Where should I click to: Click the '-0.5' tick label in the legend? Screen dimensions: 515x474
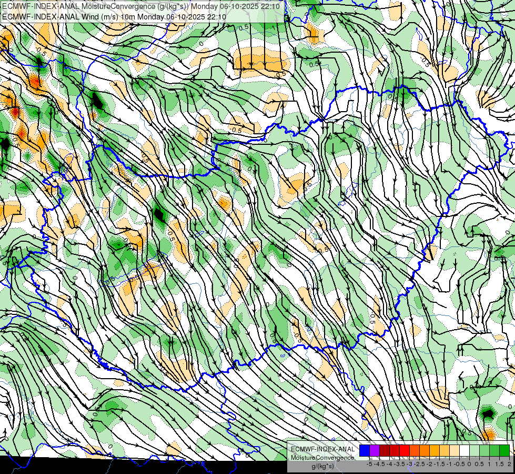click(x=460, y=464)
